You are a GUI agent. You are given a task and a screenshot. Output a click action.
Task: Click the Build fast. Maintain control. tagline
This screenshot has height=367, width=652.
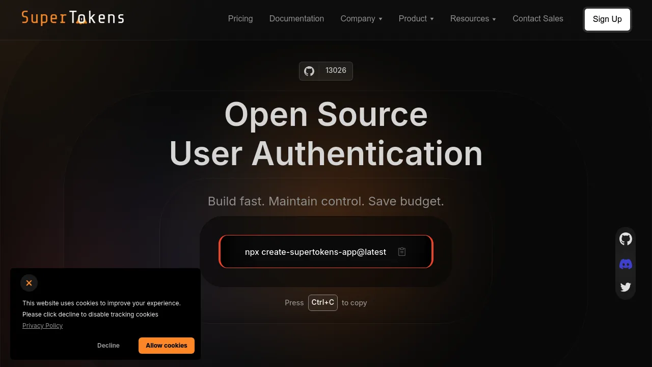point(326,201)
